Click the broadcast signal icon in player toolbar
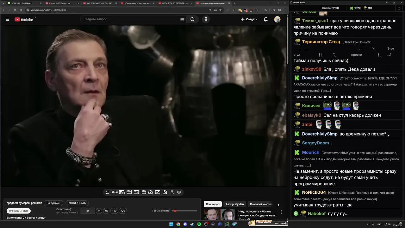 (x=115, y=192)
